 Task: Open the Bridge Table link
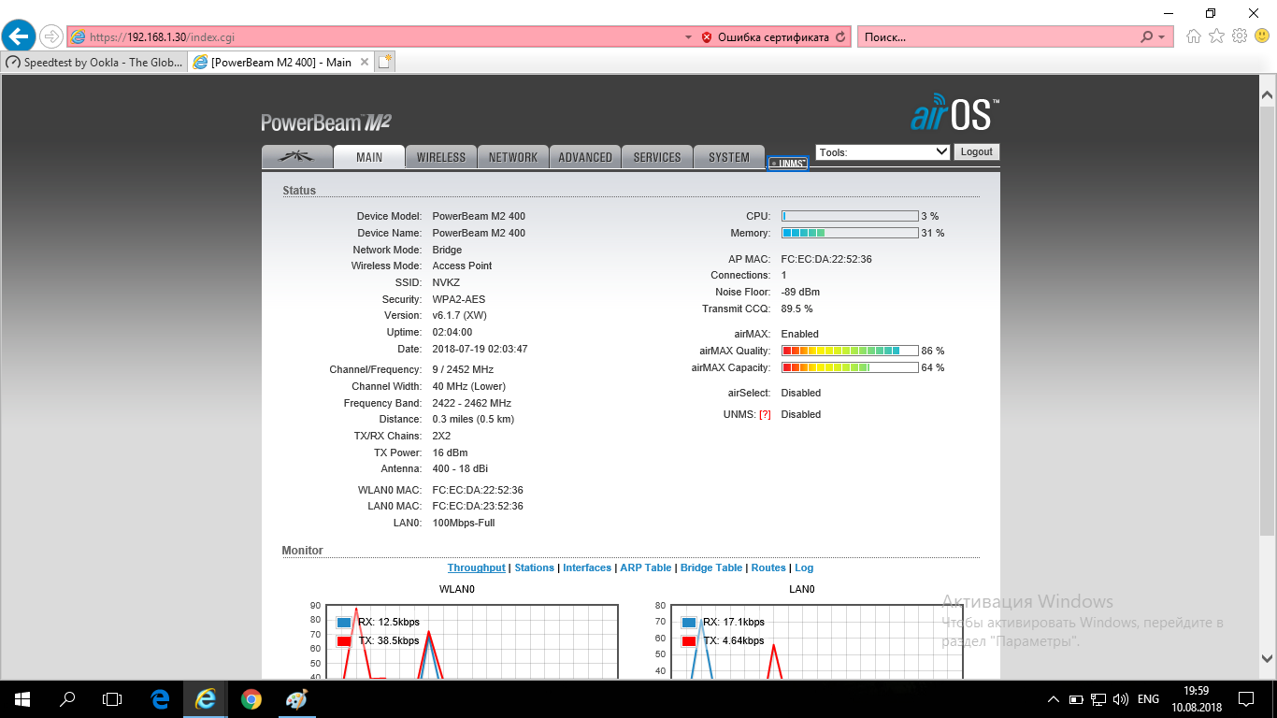(x=711, y=567)
